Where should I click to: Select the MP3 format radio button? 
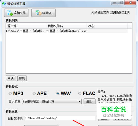pos(10,93)
